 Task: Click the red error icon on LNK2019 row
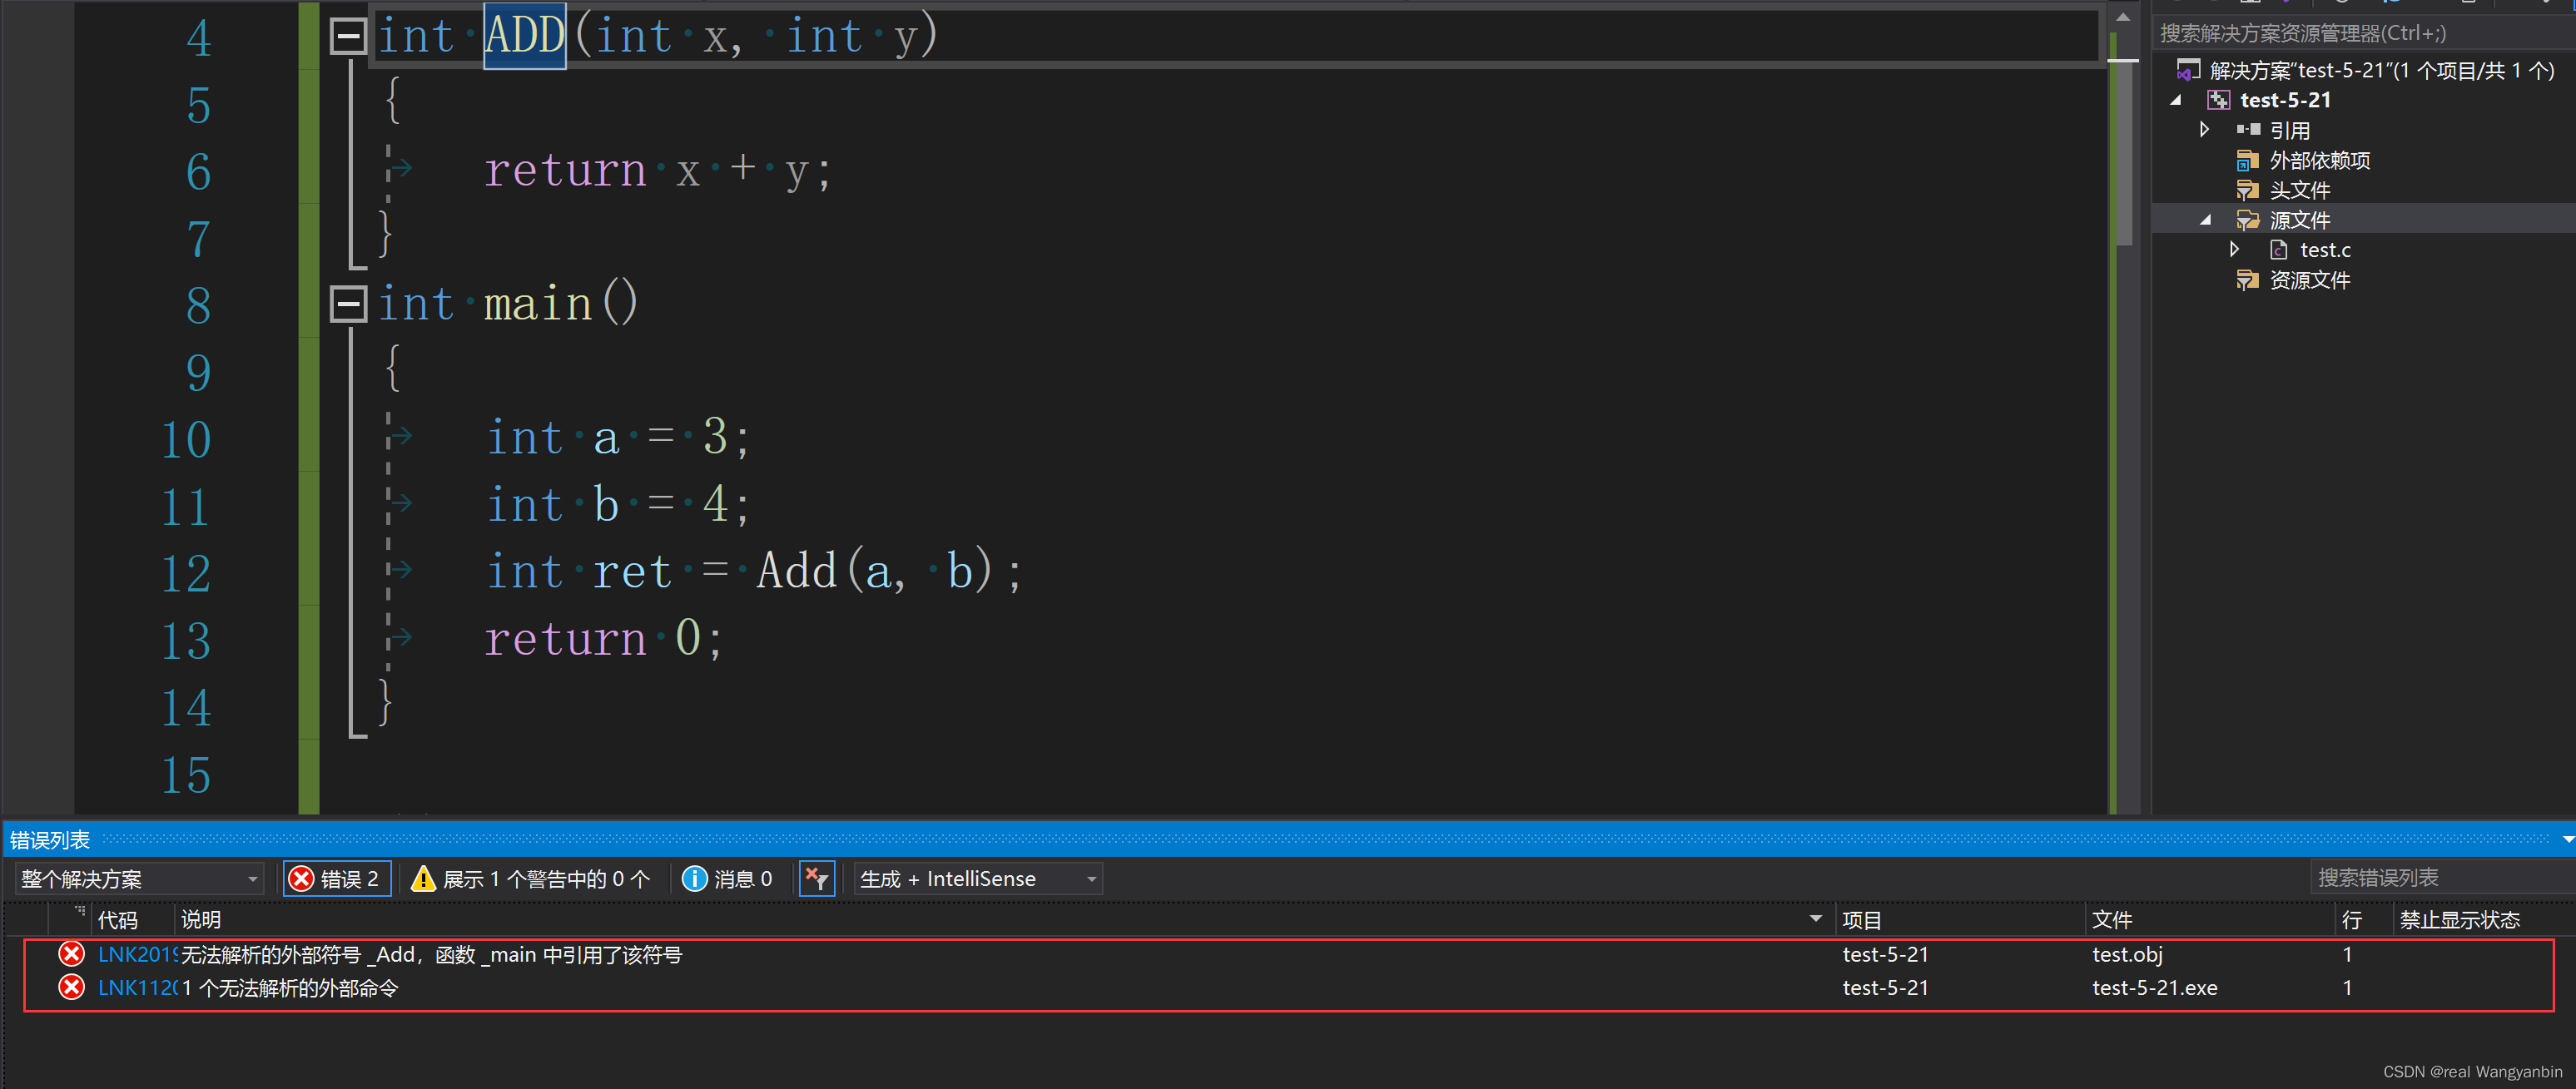(71, 954)
